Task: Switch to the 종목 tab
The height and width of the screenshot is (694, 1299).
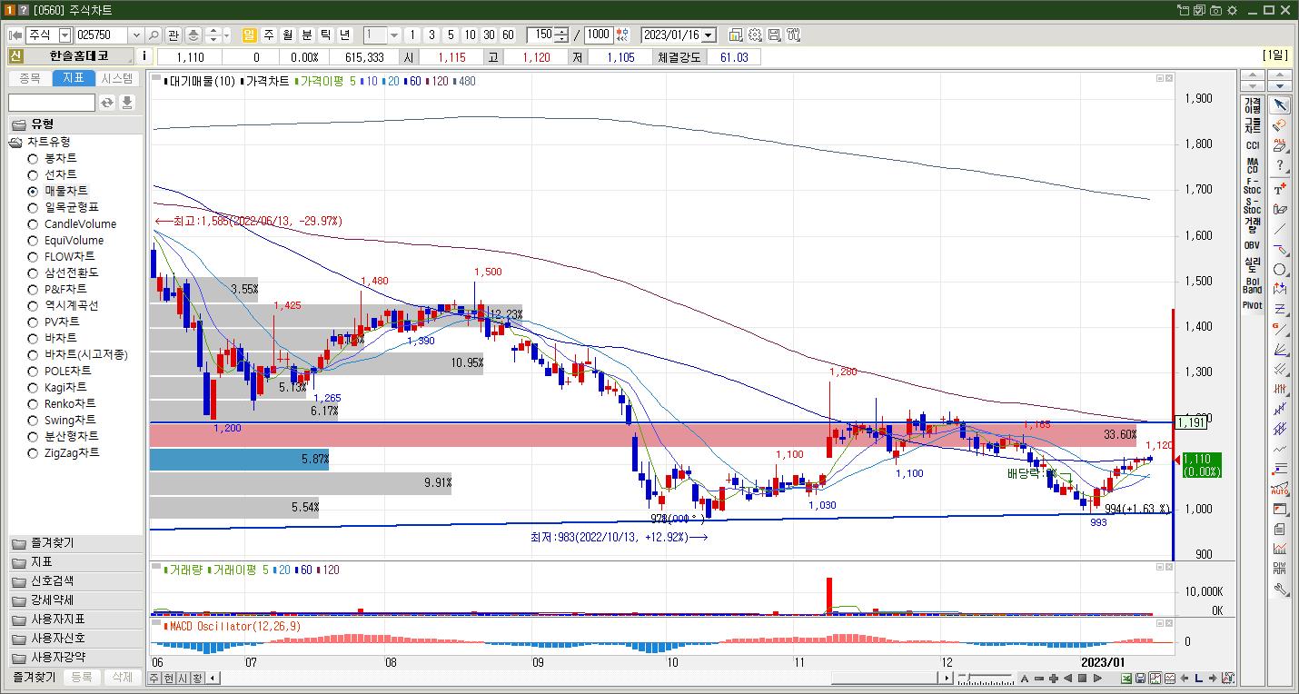Action: tap(30, 78)
